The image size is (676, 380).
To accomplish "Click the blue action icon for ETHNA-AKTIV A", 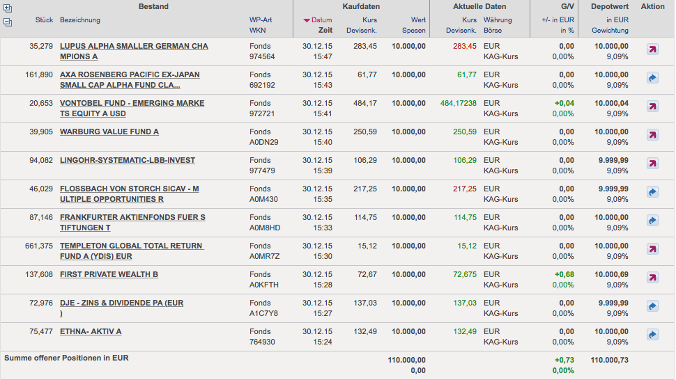I will pos(652,335).
